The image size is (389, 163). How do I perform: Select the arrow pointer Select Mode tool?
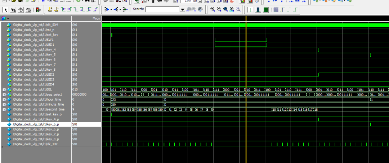5,10
